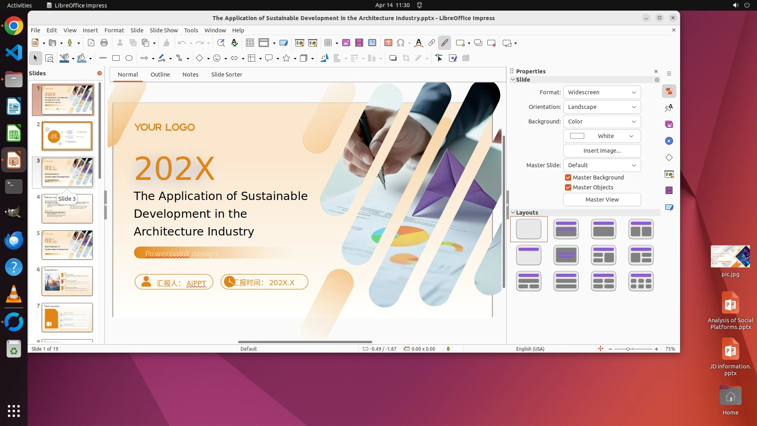Click the Export as PDF toolbar icon

pyautogui.click(x=91, y=43)
